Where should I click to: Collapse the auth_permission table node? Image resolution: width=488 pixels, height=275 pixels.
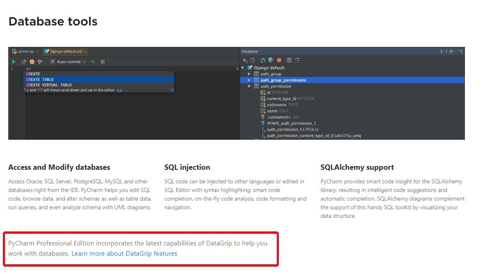coord(249,86)
